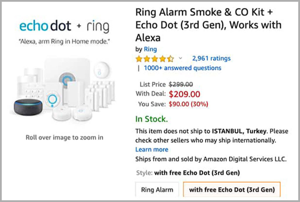Viewport: 300px width, 202px height.
Task: Click the first gold star icon
Action: (x=139, y=58)
